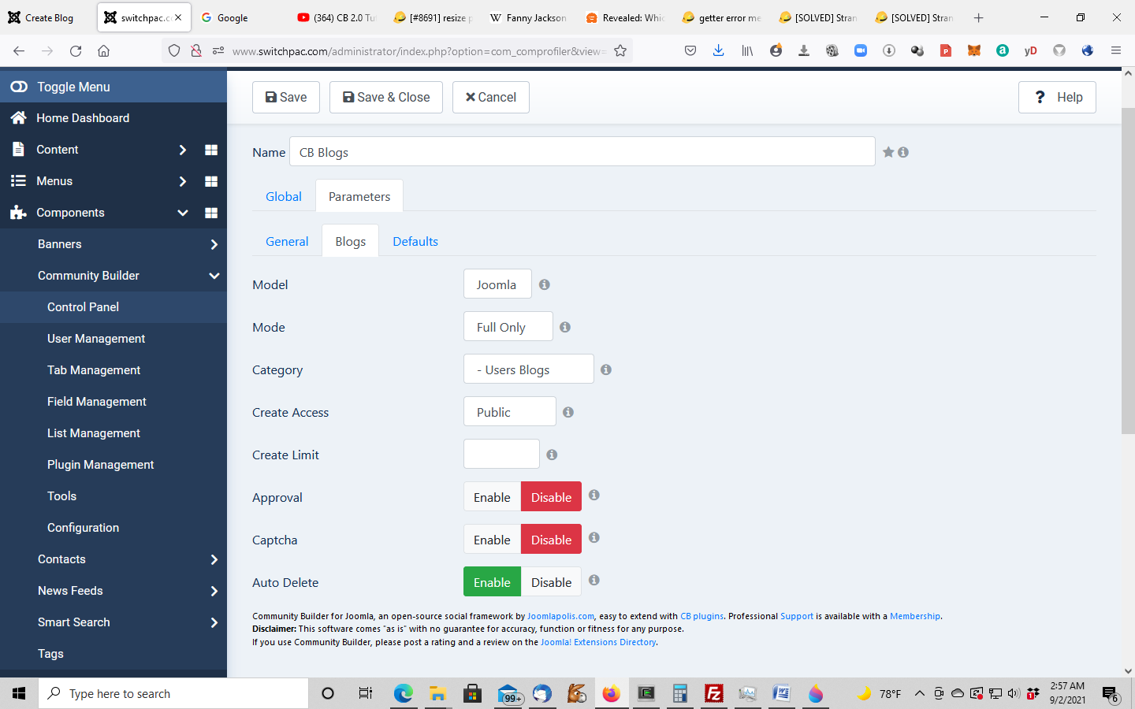Click info icon beside Category
The image size is (1135, 709).
(606, 369)
